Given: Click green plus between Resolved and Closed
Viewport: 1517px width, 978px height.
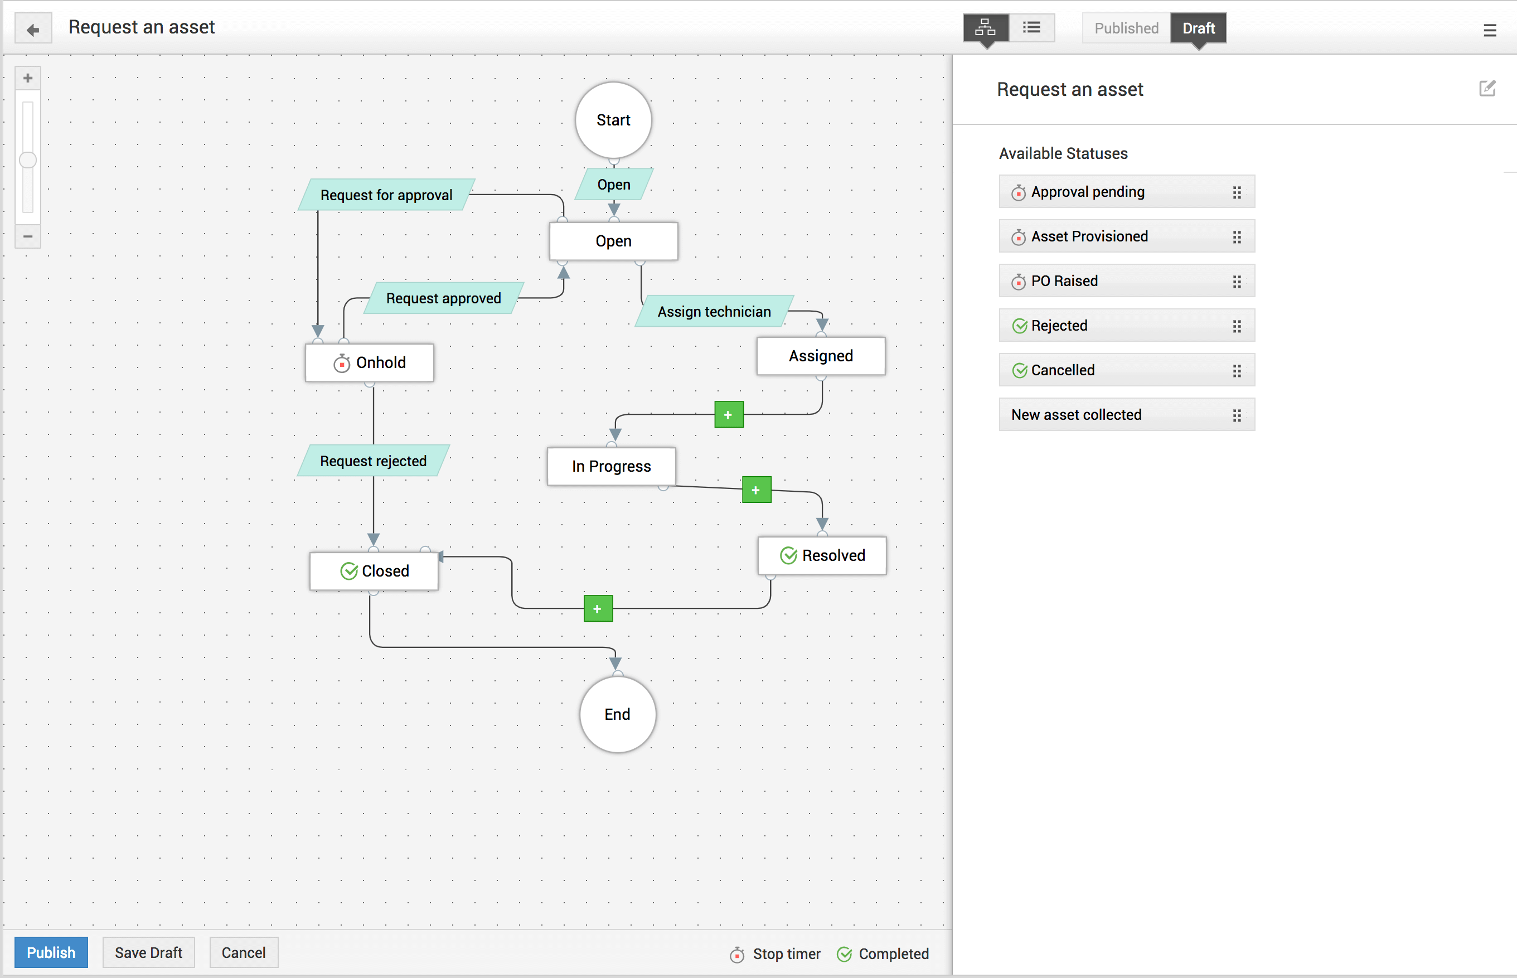Looking at the screenshot, I should point(598,608).
